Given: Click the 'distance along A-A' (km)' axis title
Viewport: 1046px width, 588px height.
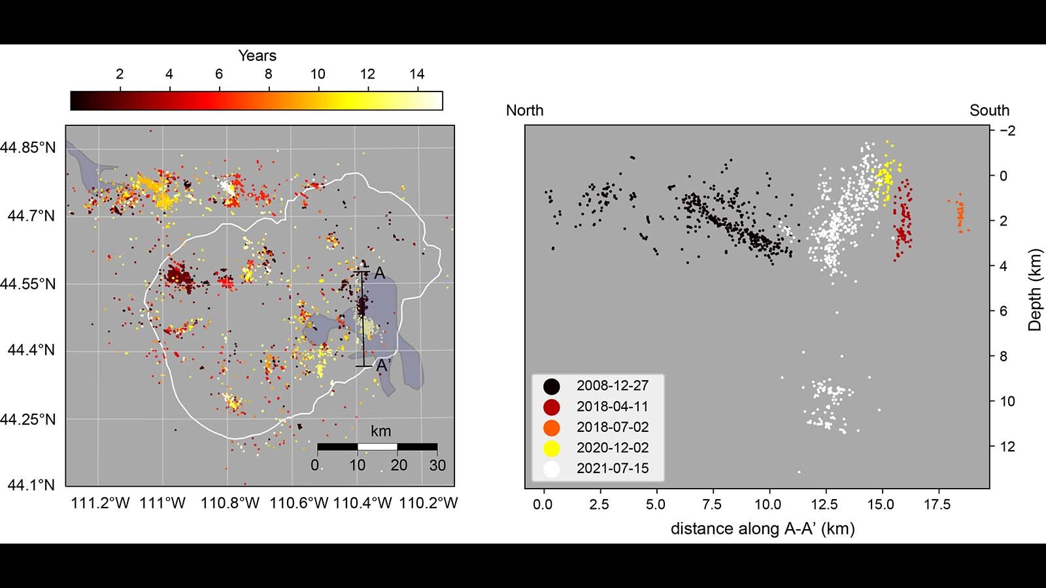Looking at the screenshot, I should [x=764, y=529].
